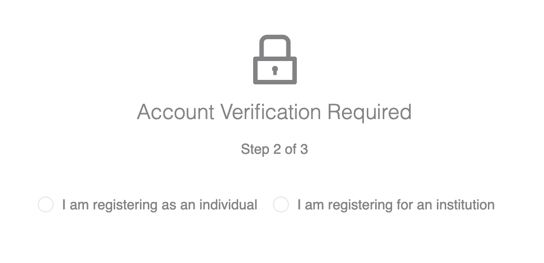This screenshot has width=544, height=263.
Task: Select the institution registration radio button
Action: pos(280,204)
